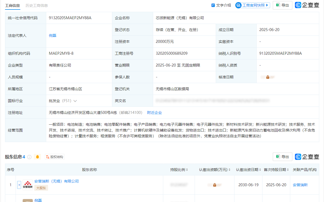Click registration number 320205000689209

(172, 53)
